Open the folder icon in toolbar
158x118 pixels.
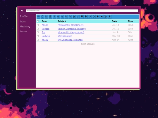pyautogui.click(x=46, y=17)
